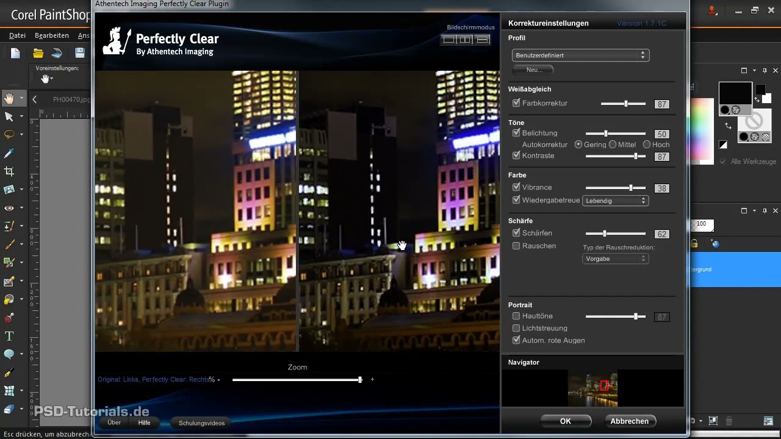Click the New file icon
The height and width of the screenshot is (439, 781).
tap(15, 53)
